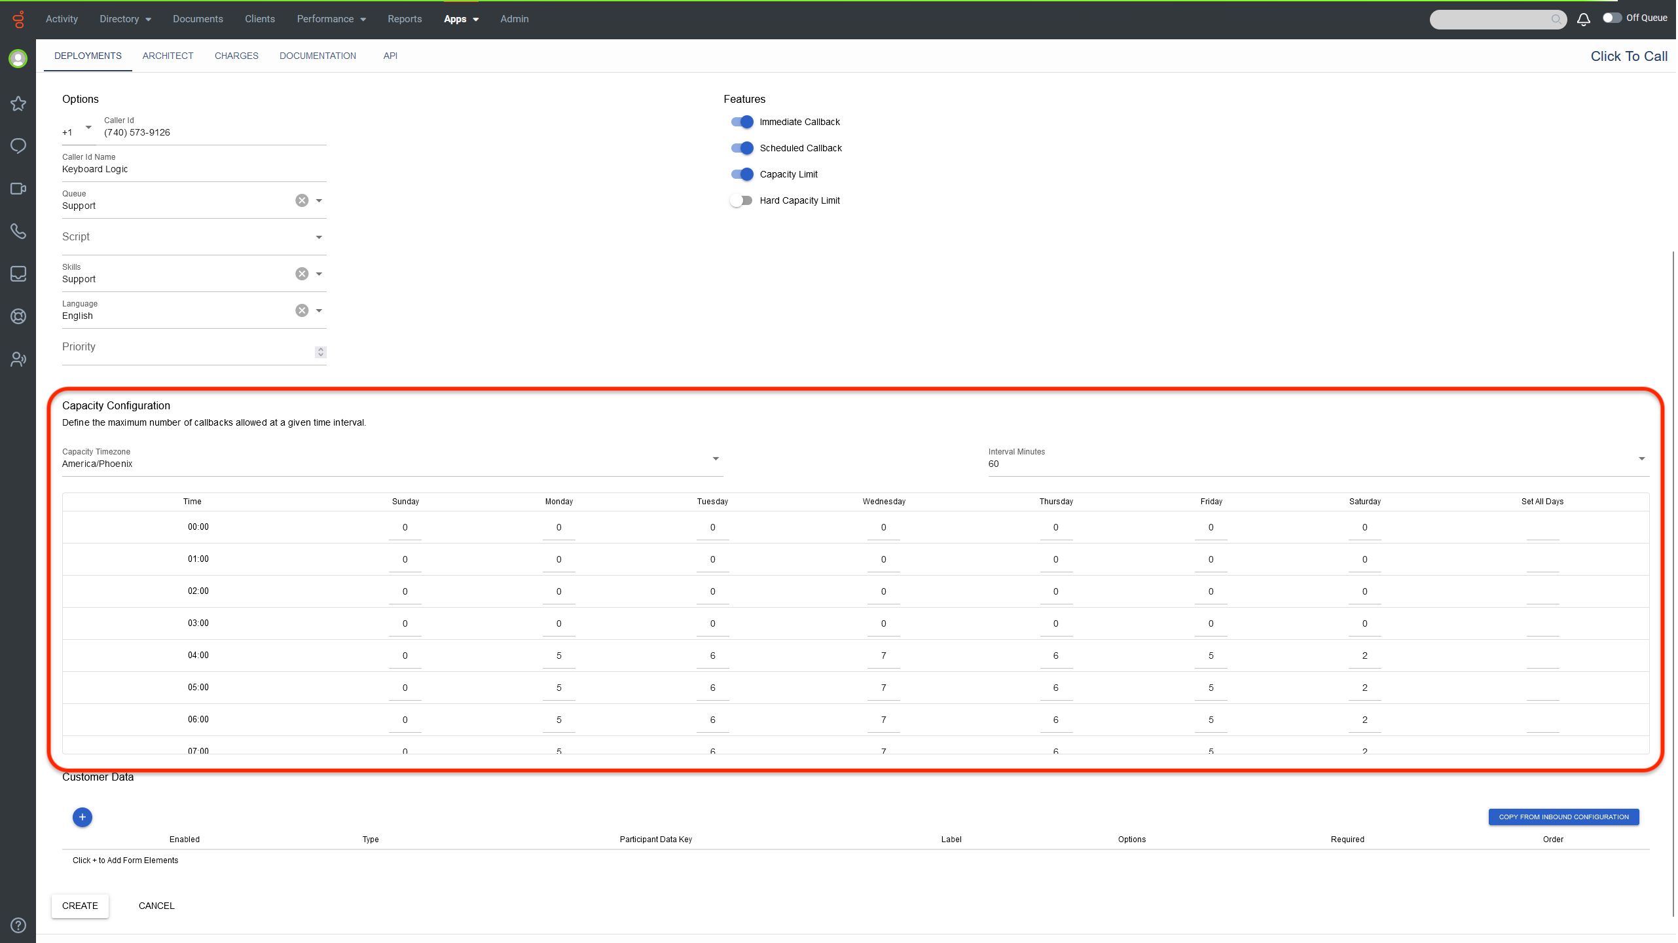Open the phone calls sidebar icon

coord(18,231)
